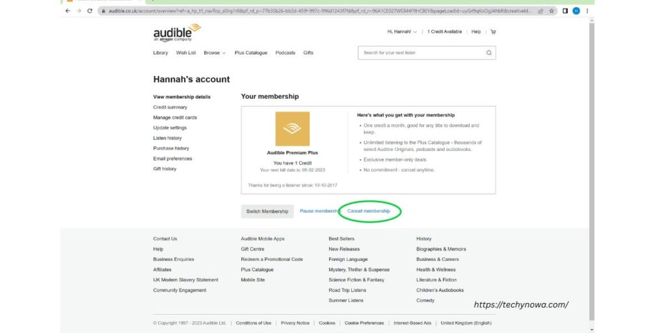666x333 pixels.
Task: Open Summer Listens footer link
Action: click(x=346, y=300)
